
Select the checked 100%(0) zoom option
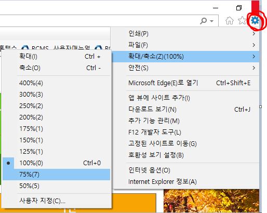[57, 163]
